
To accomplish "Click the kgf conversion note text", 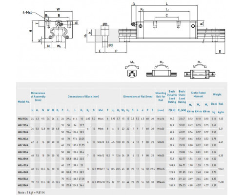I will (x=31, y=193).
